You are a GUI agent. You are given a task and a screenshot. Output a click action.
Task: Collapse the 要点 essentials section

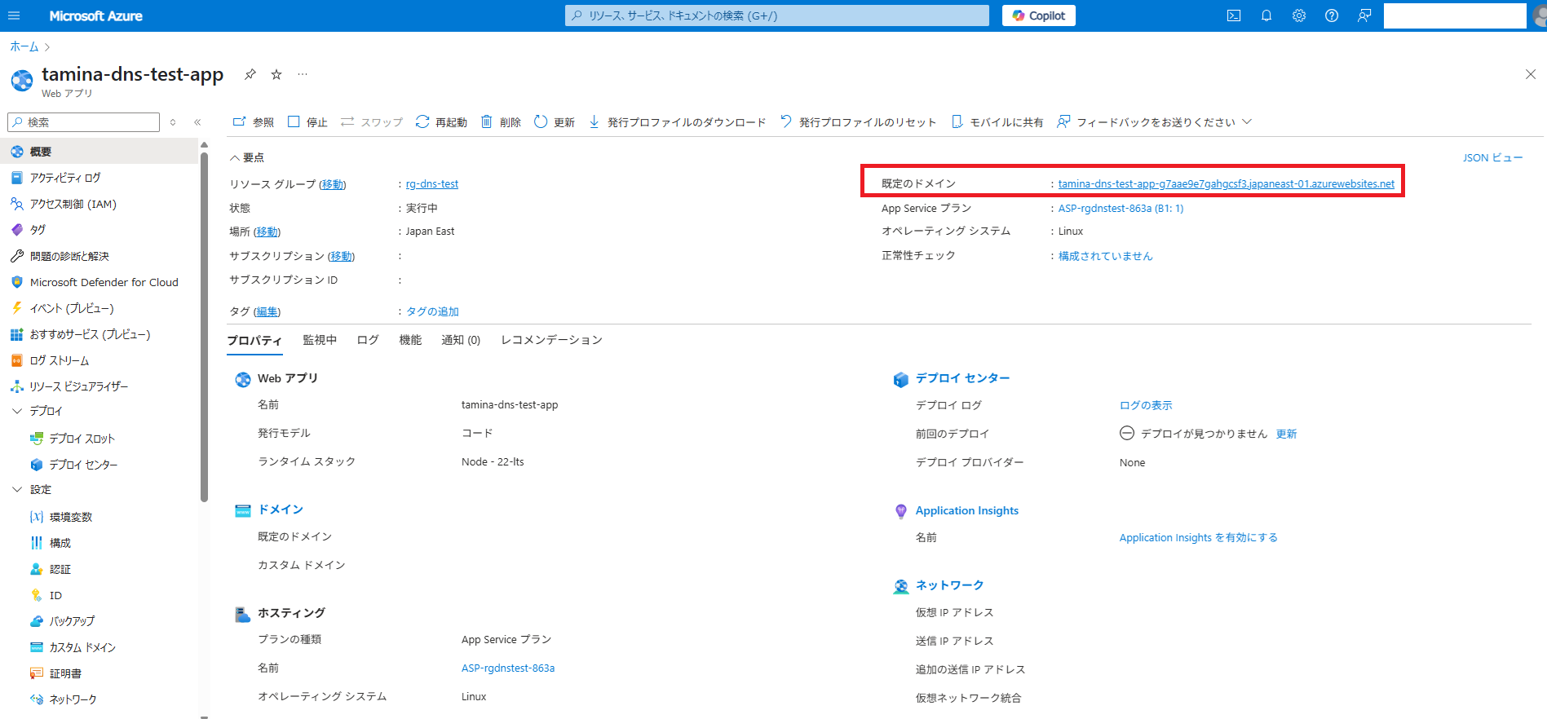point(235,157)
